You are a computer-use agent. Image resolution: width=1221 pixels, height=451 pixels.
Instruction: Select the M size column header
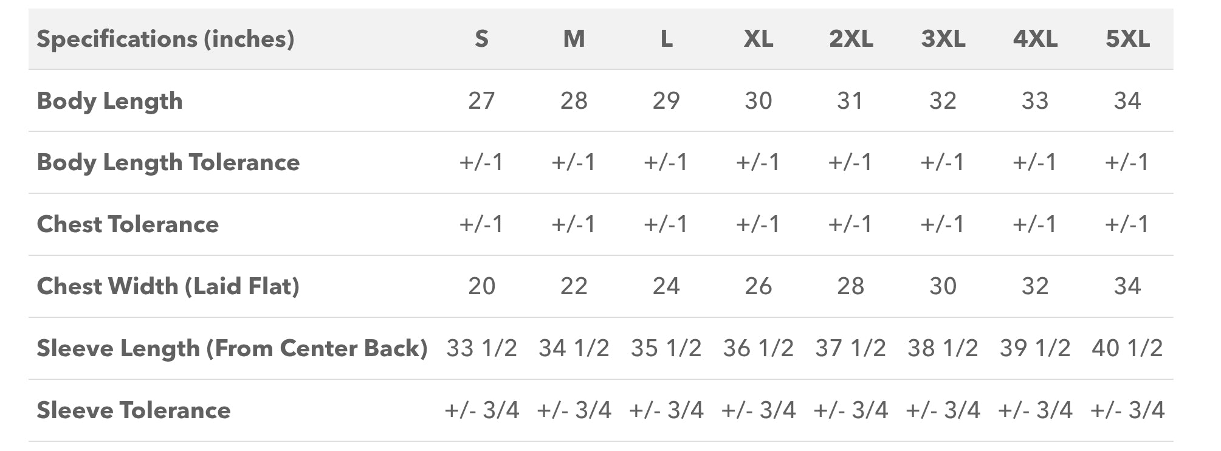pos(574,39)
